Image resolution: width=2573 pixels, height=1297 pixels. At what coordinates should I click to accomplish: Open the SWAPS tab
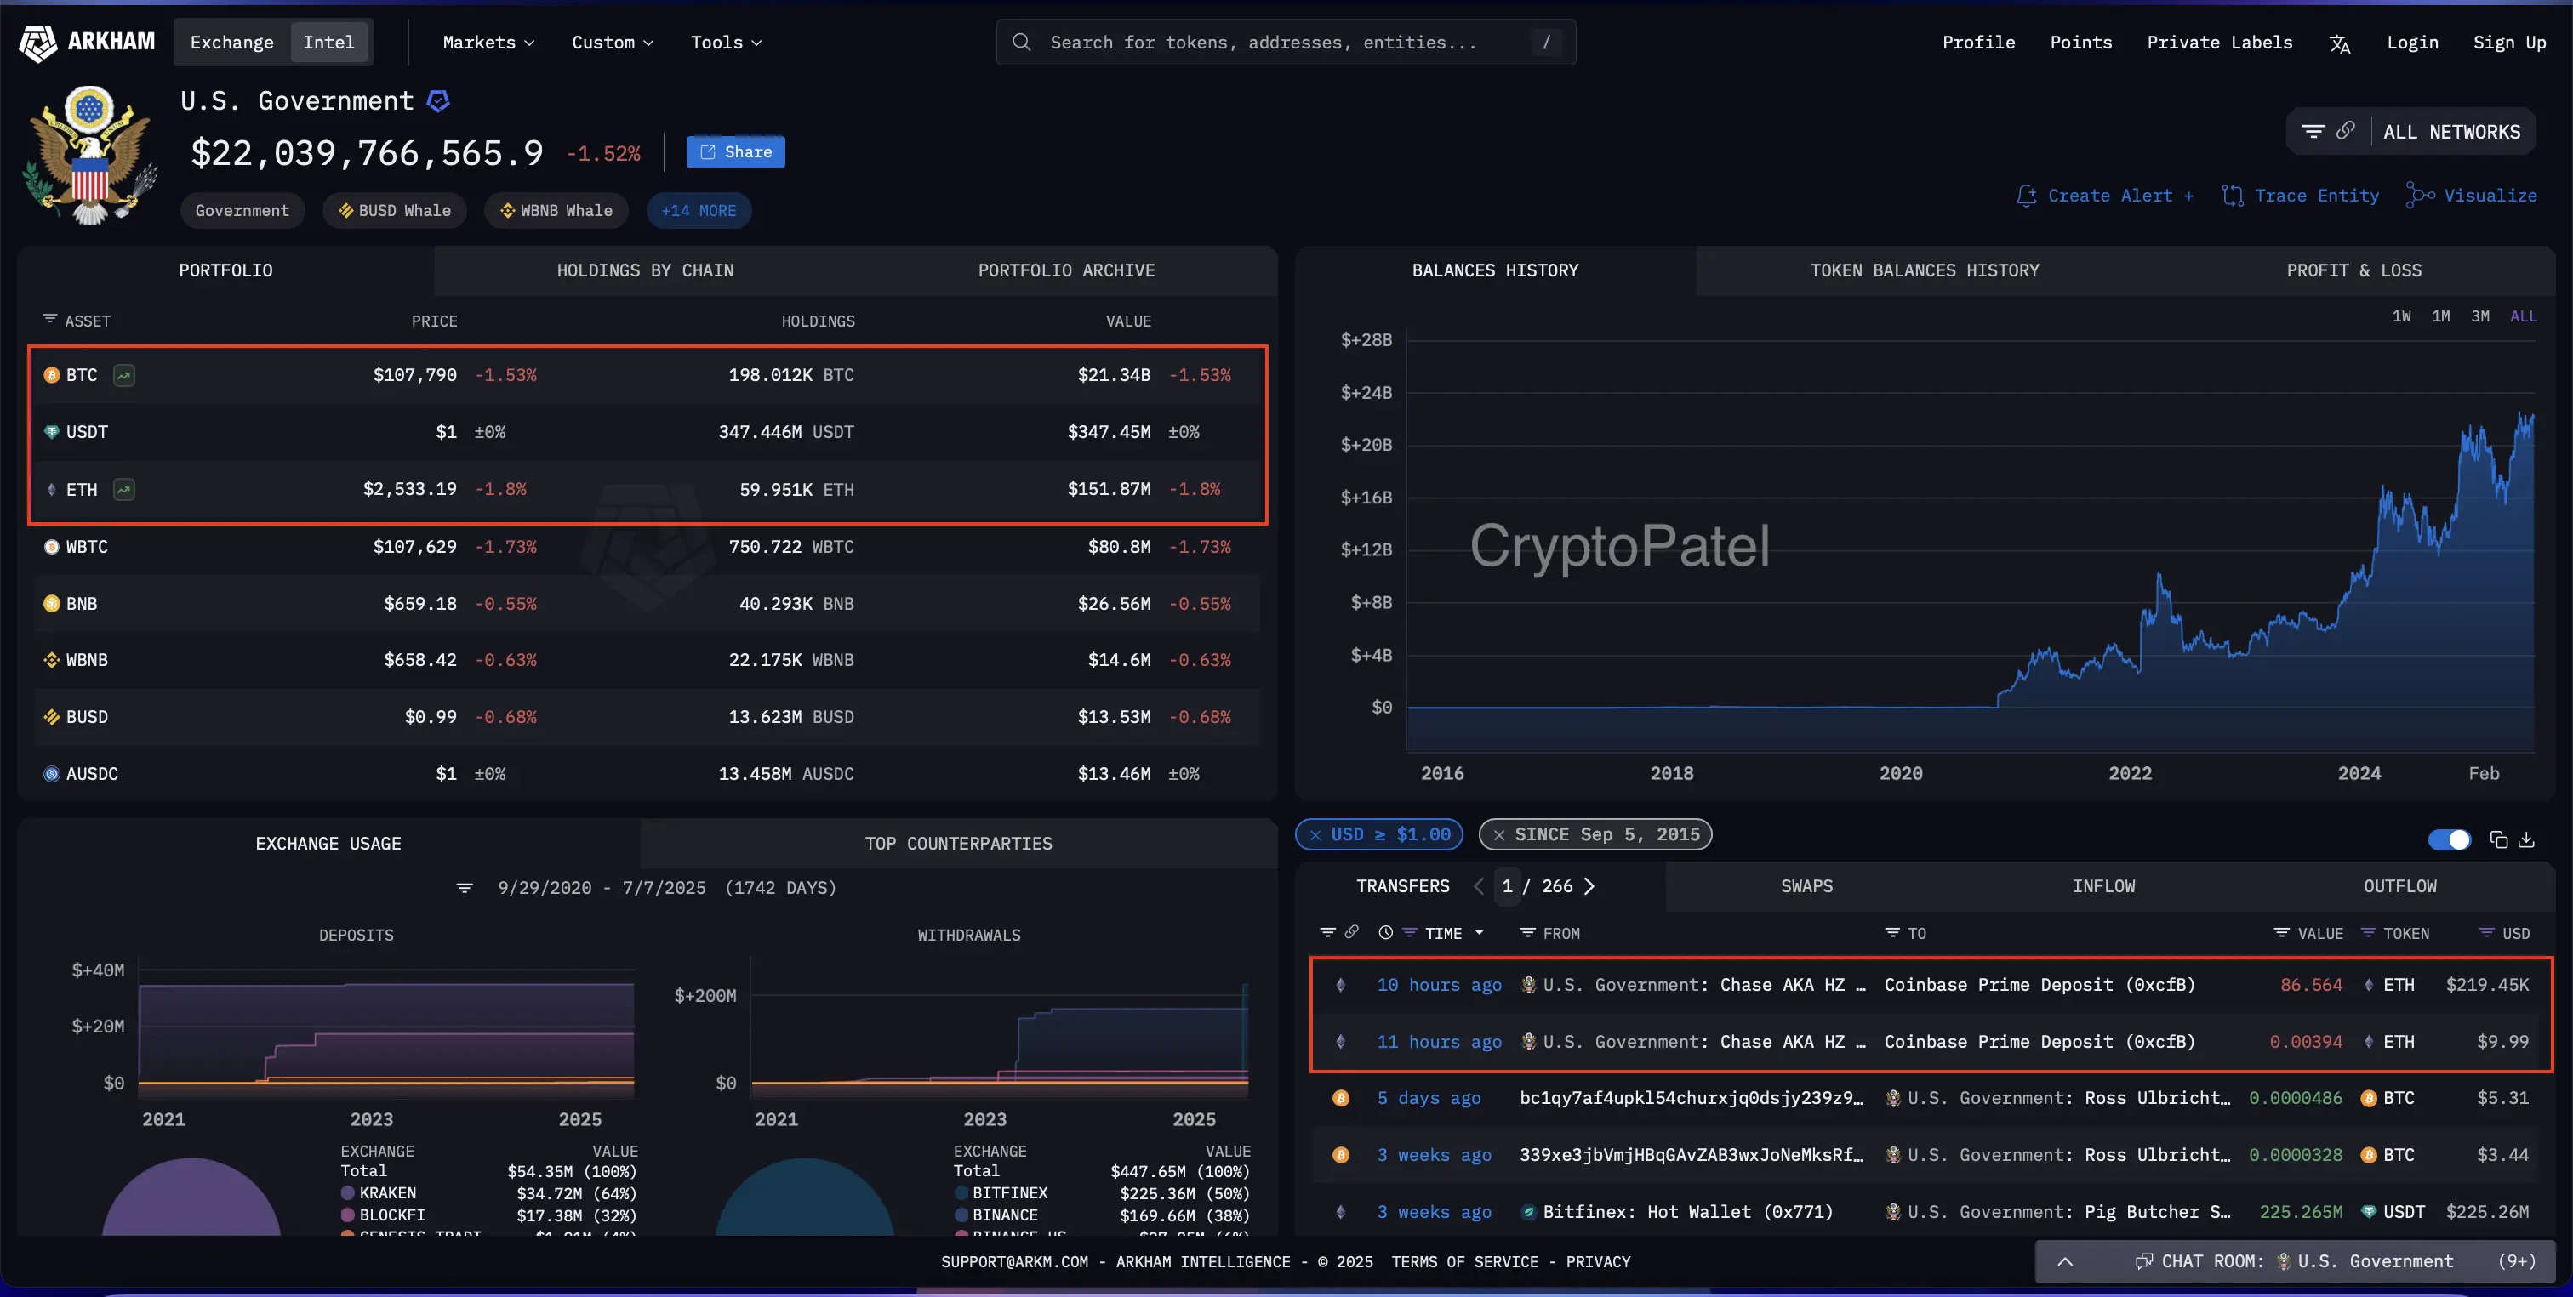tap(1806, 886)
